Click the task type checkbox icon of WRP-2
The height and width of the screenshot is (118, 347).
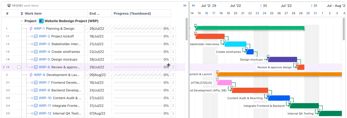point(36,36)
